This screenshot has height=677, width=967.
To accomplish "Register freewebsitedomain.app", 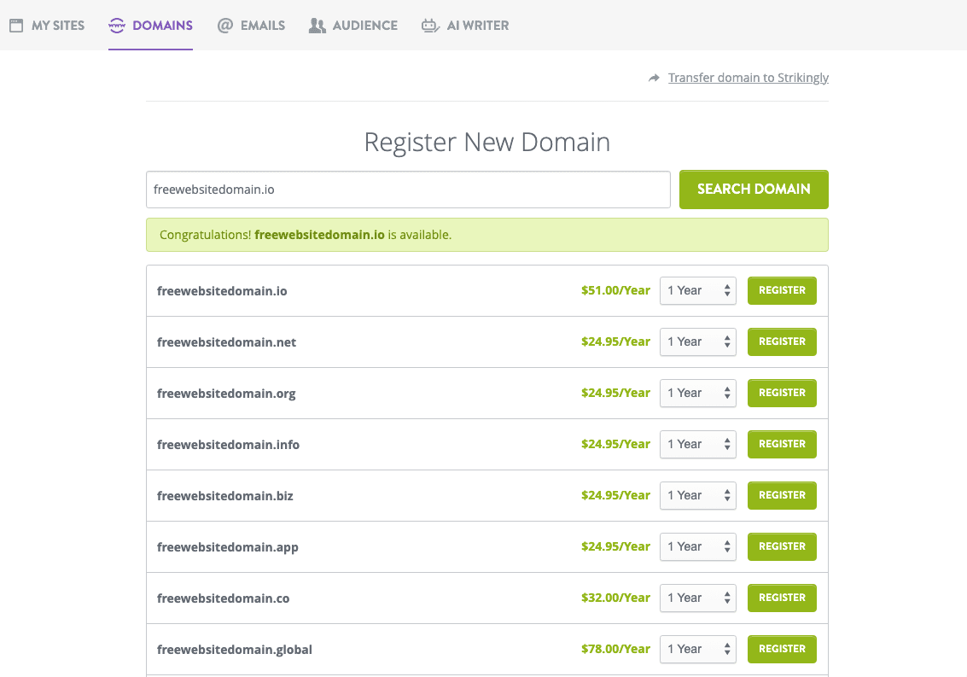I will click(x=782, y=546).
